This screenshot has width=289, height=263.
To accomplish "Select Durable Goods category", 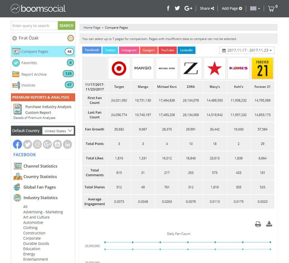I will tap(36, 244).
